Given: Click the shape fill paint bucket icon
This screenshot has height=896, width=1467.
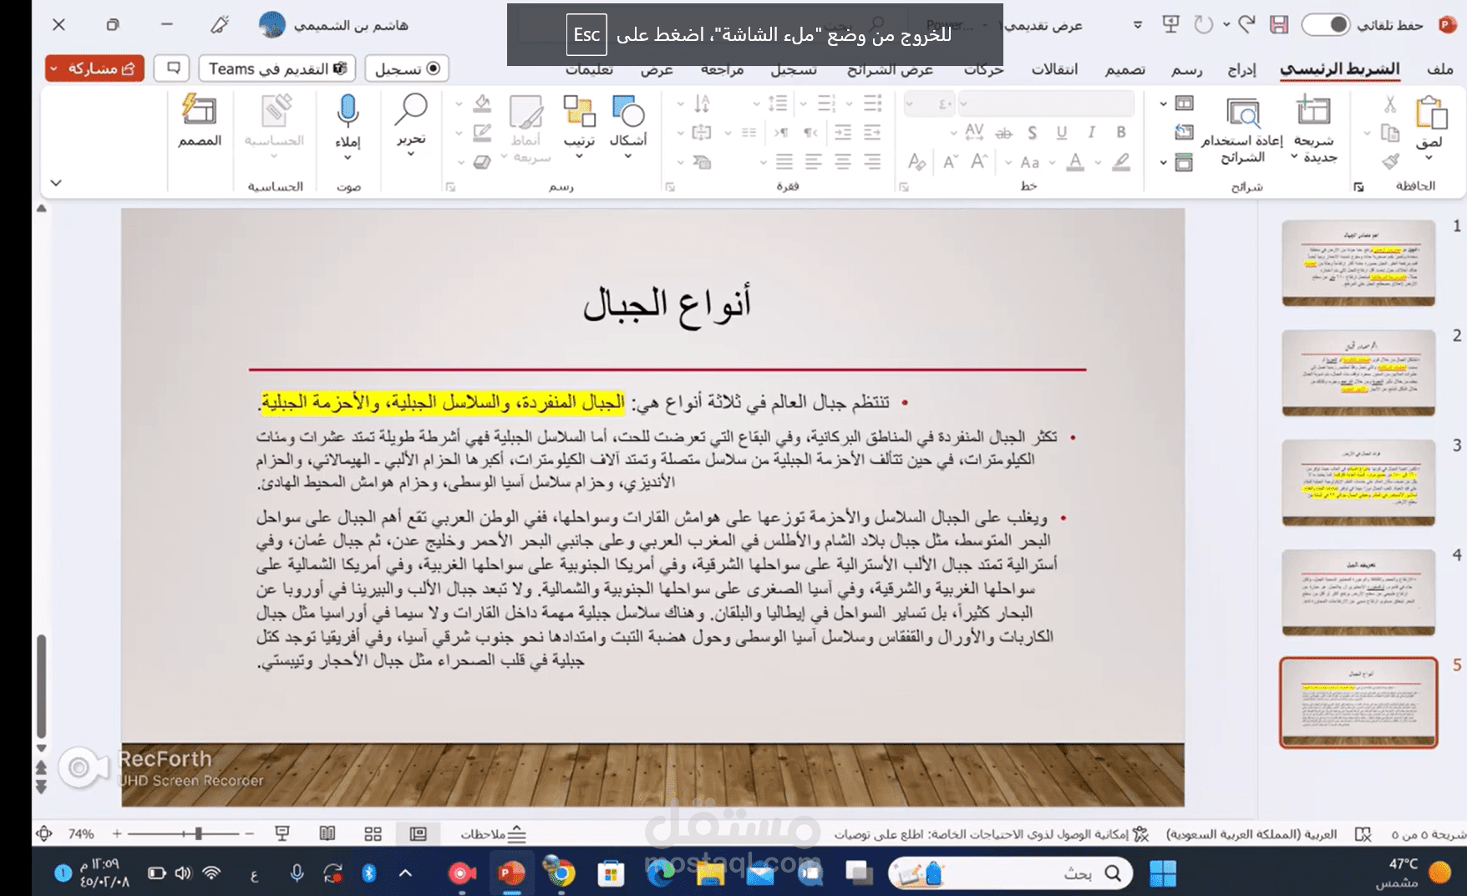Looking at the screenshot, I should click(481, 104).
